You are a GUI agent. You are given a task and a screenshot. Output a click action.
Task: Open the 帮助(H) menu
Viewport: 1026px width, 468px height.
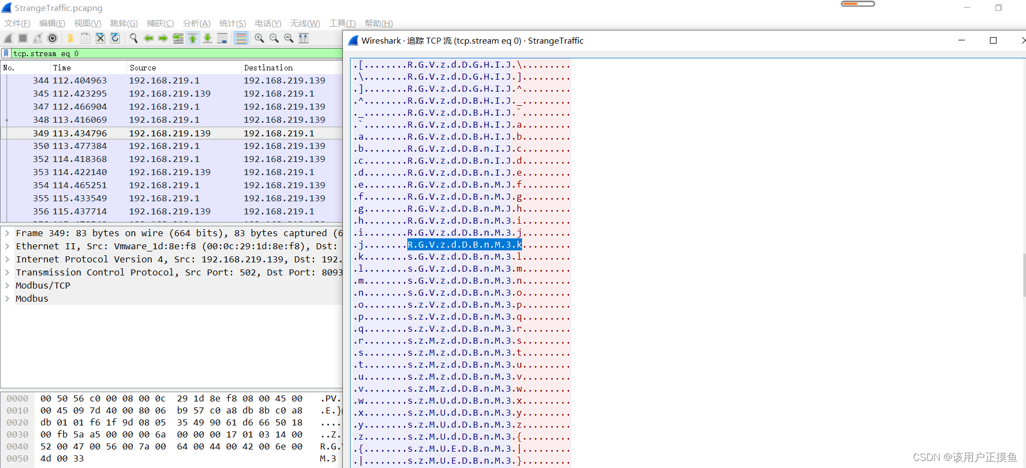[378, 23]
